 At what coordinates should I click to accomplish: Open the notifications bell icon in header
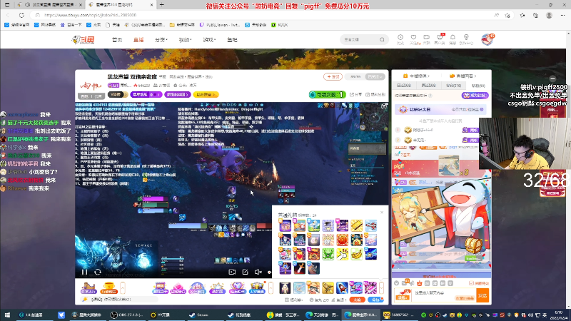(453, 37)
